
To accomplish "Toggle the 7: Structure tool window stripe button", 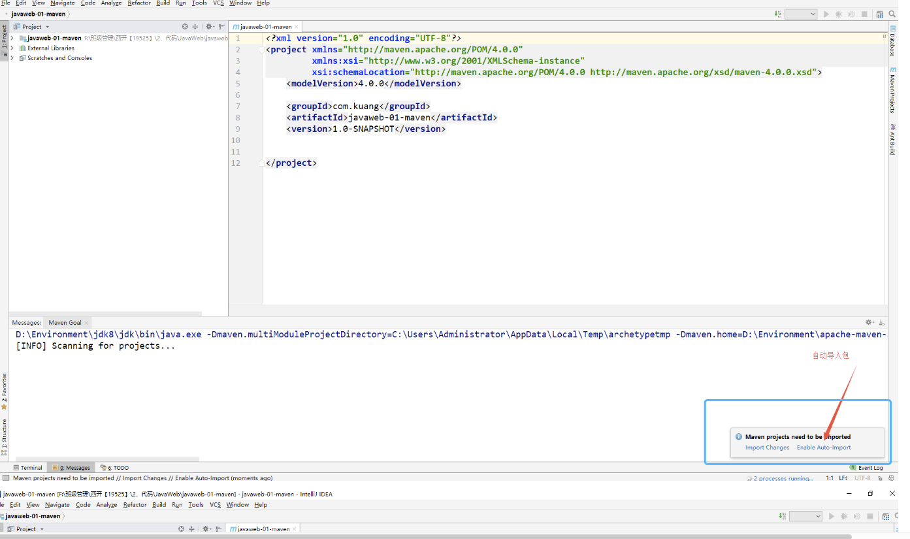I will pos(4,436).
